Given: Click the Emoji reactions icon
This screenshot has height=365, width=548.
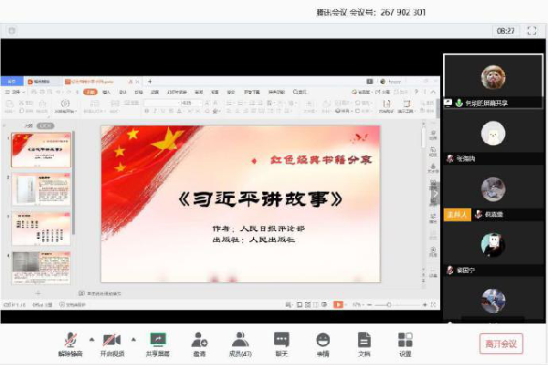Looking at the screenshot, I should (322, 343).
